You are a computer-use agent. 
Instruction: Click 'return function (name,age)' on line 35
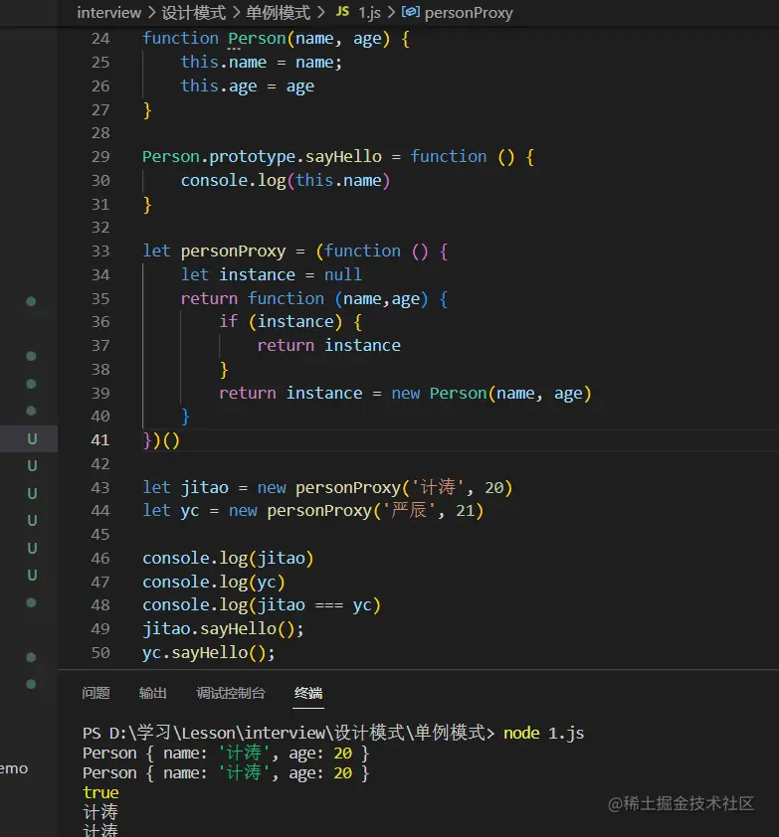(304, 298)
